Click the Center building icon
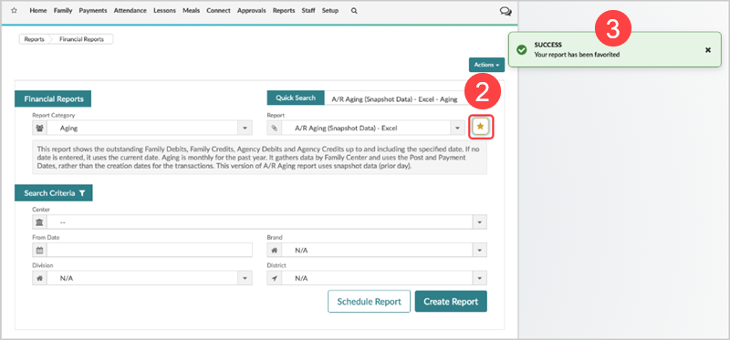 (39, 222)
